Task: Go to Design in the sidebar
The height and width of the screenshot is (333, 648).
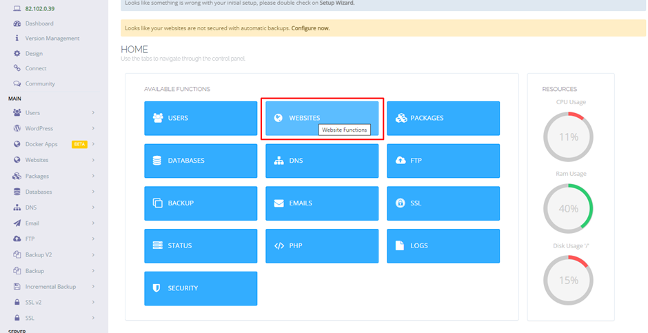Action: [34, 53]
